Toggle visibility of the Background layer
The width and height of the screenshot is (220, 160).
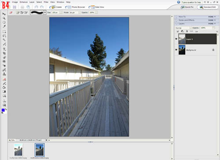point(176,50)
